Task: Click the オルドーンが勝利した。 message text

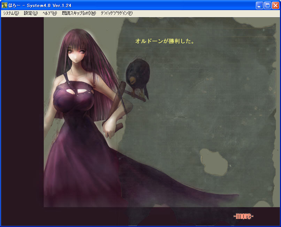Action: coord(165,41)
